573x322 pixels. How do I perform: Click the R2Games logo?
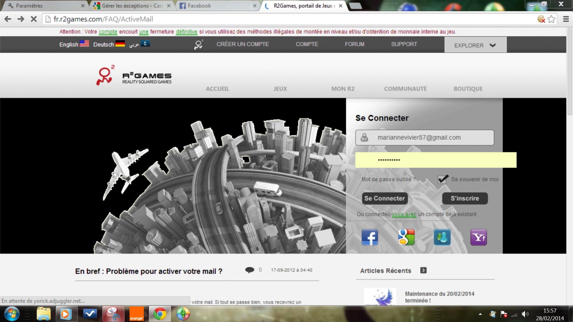tap(134, 76)
